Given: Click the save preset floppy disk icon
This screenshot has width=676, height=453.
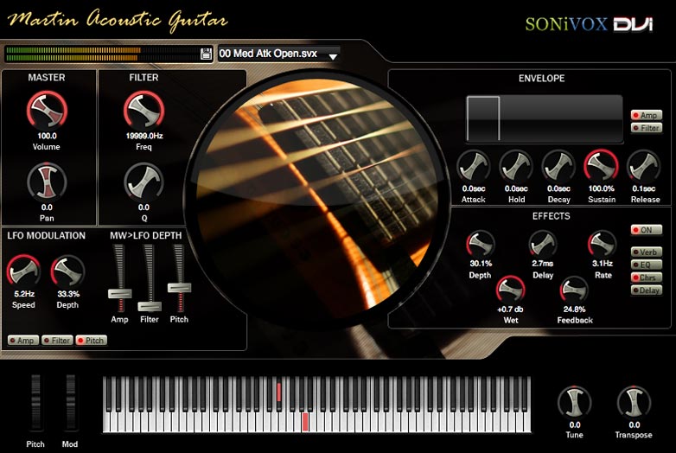Looking at the screenshot, I should coord(206,54).
